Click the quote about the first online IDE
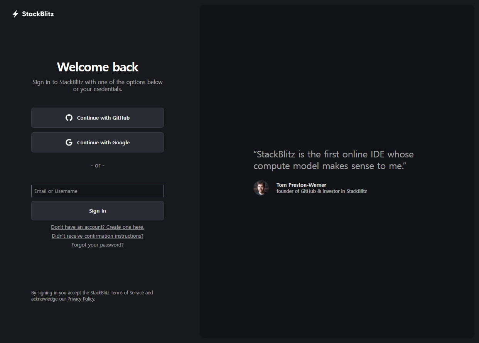 click(334, 160)
